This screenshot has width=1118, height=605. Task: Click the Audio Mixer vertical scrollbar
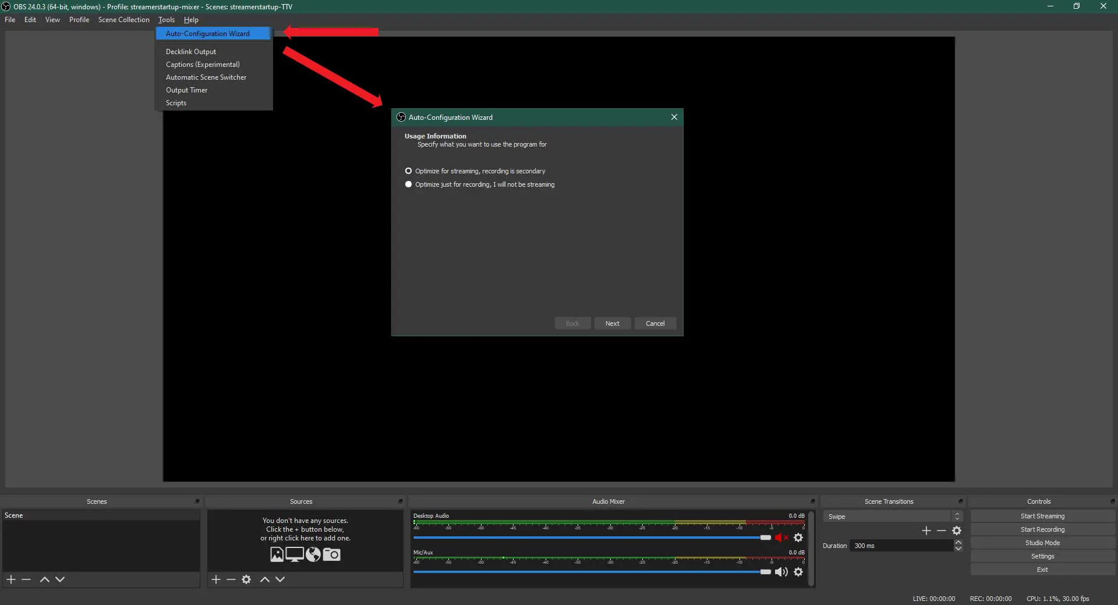pos(811,549)
